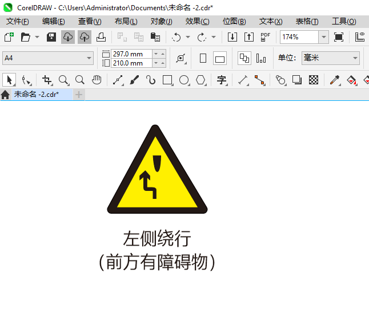Open the A4 page size dropdown
The height and width of the screenshot is (314, 369).
pyautogui.click(x=48, y=58)
